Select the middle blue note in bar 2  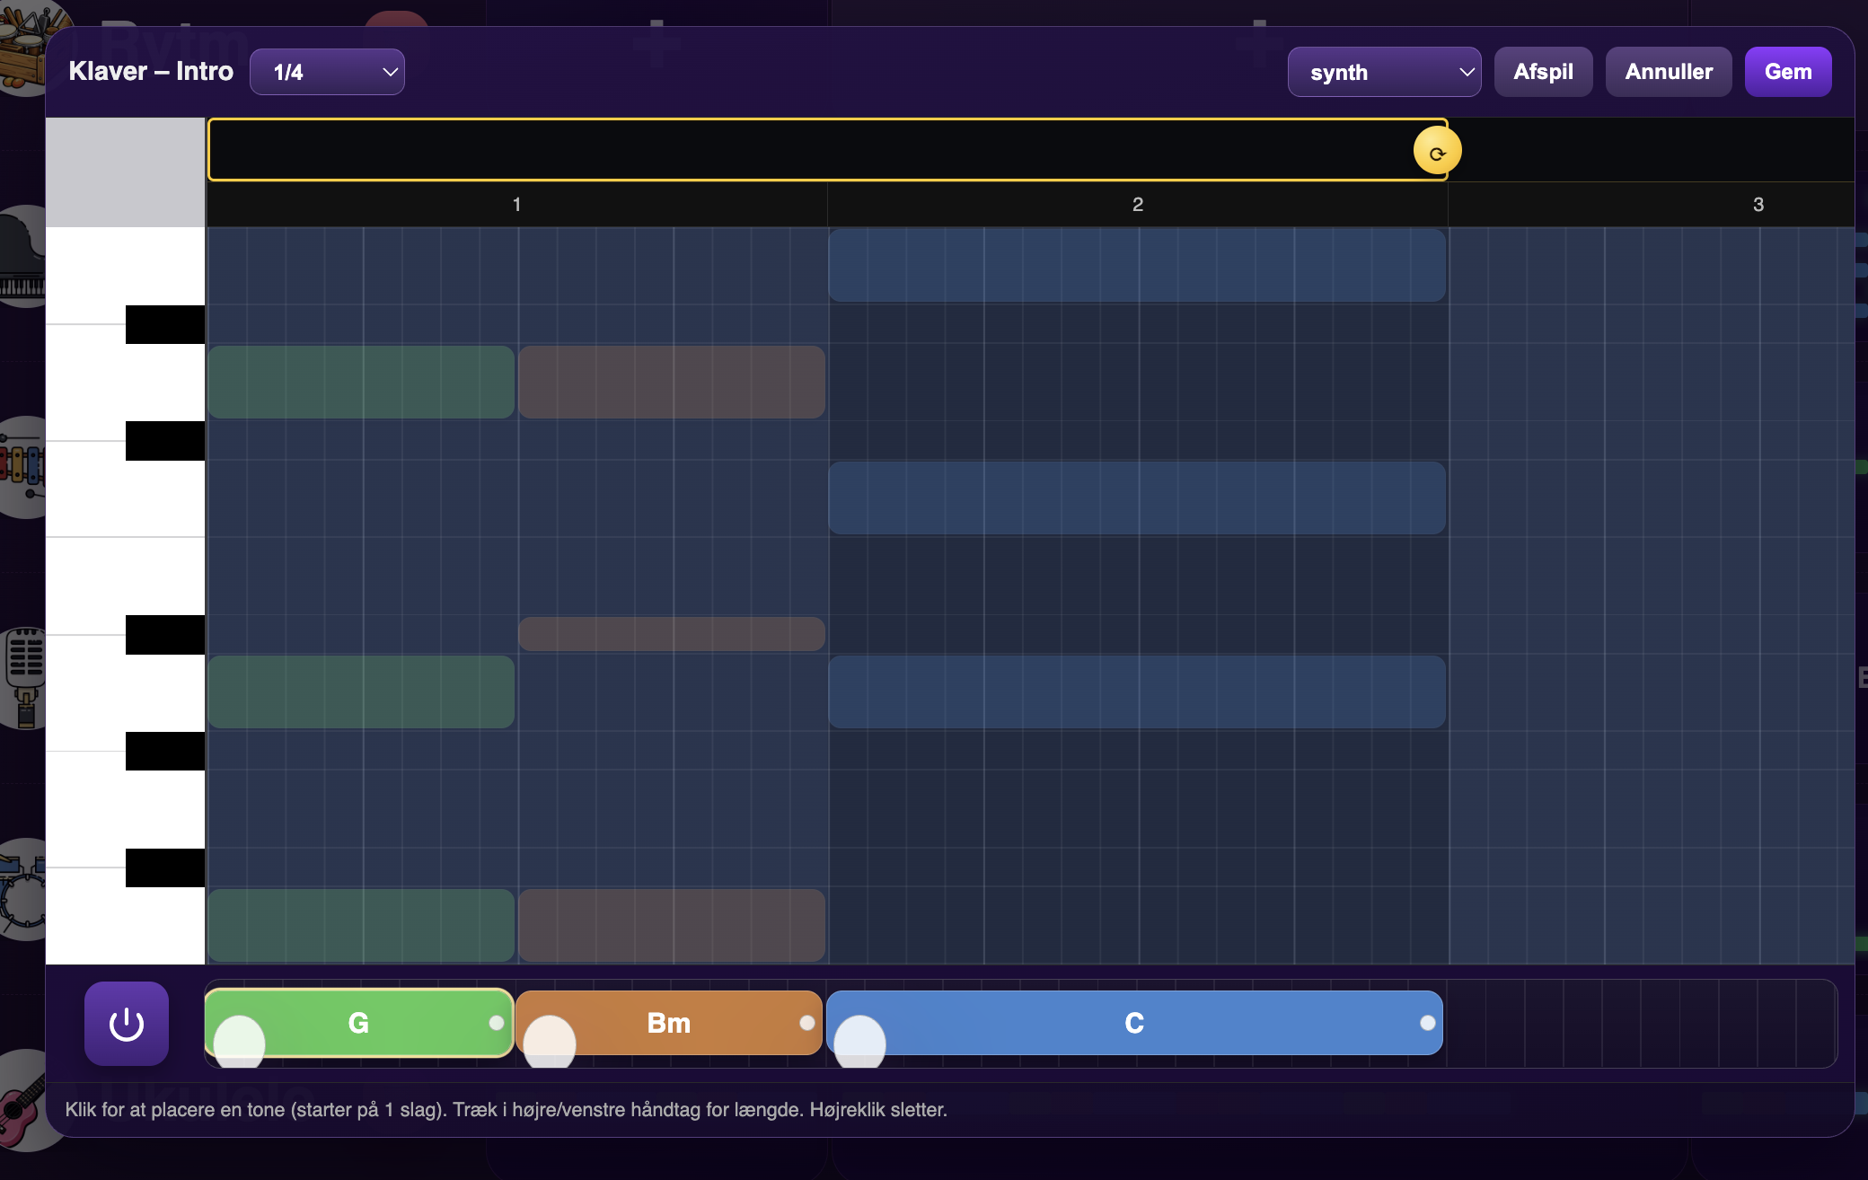tap(1137, 498)
